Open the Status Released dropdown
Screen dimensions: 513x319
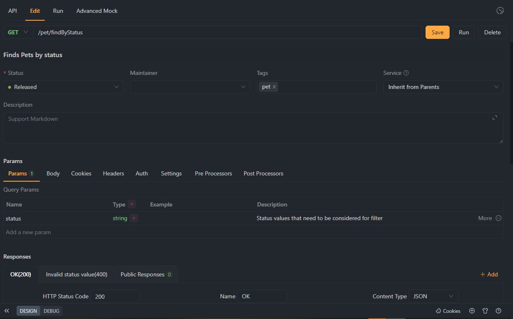tap(63, 87)
